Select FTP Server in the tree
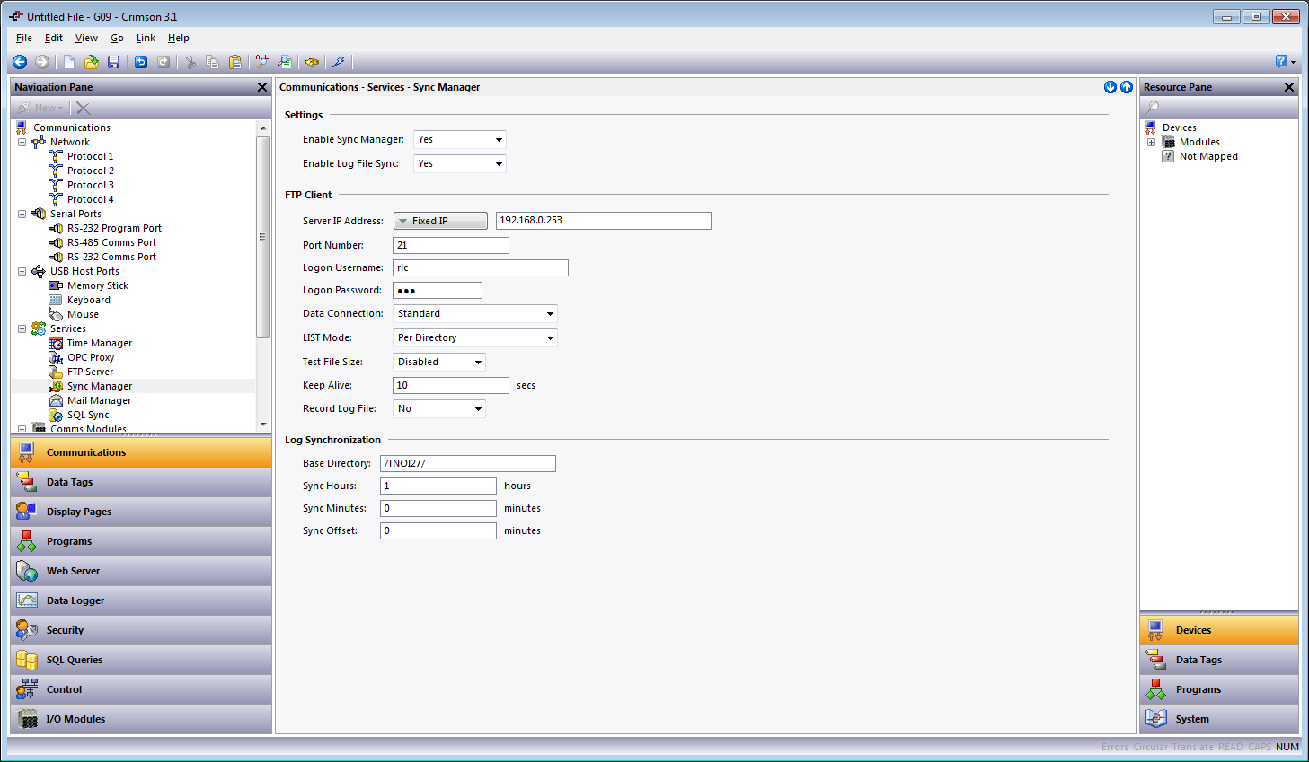The image size is (1309, 762). (90, 372)
